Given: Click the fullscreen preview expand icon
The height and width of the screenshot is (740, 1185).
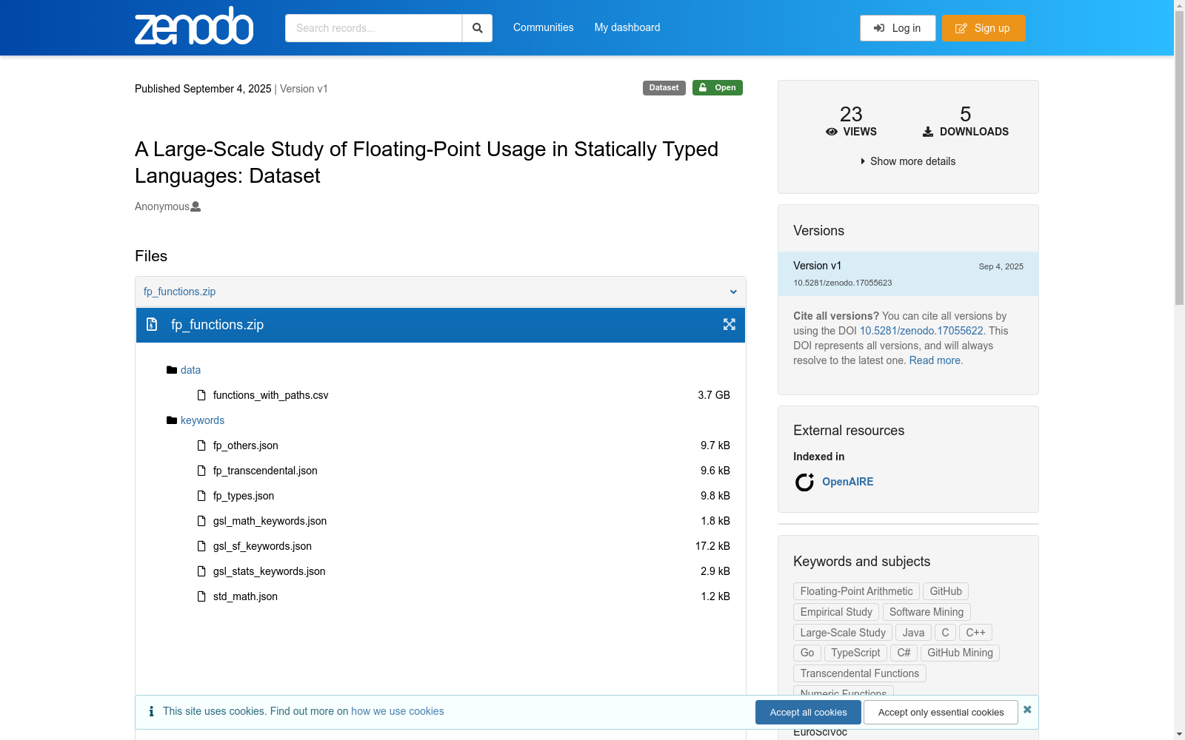Looking at the screenshot, I should tap(730, 324).
